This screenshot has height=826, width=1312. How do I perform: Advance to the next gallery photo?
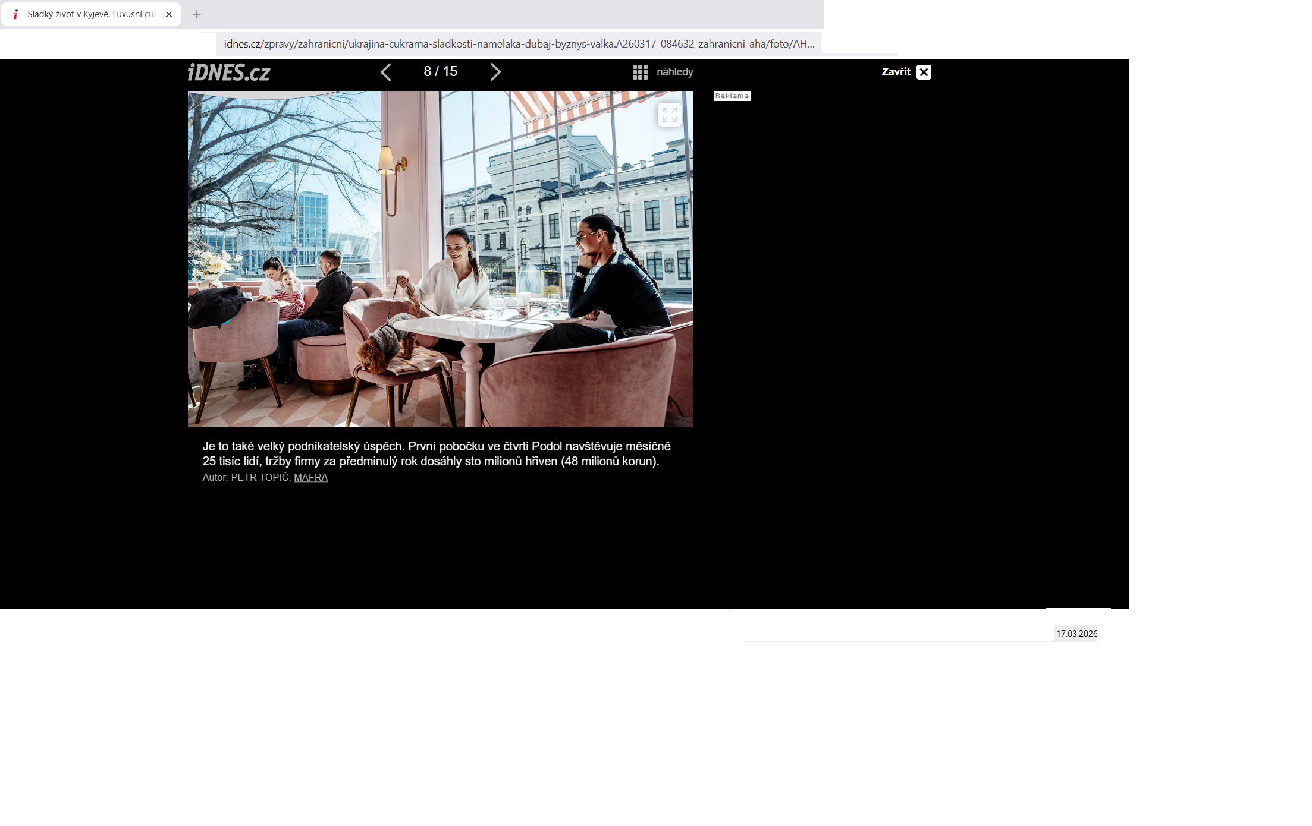pos(495,72)
